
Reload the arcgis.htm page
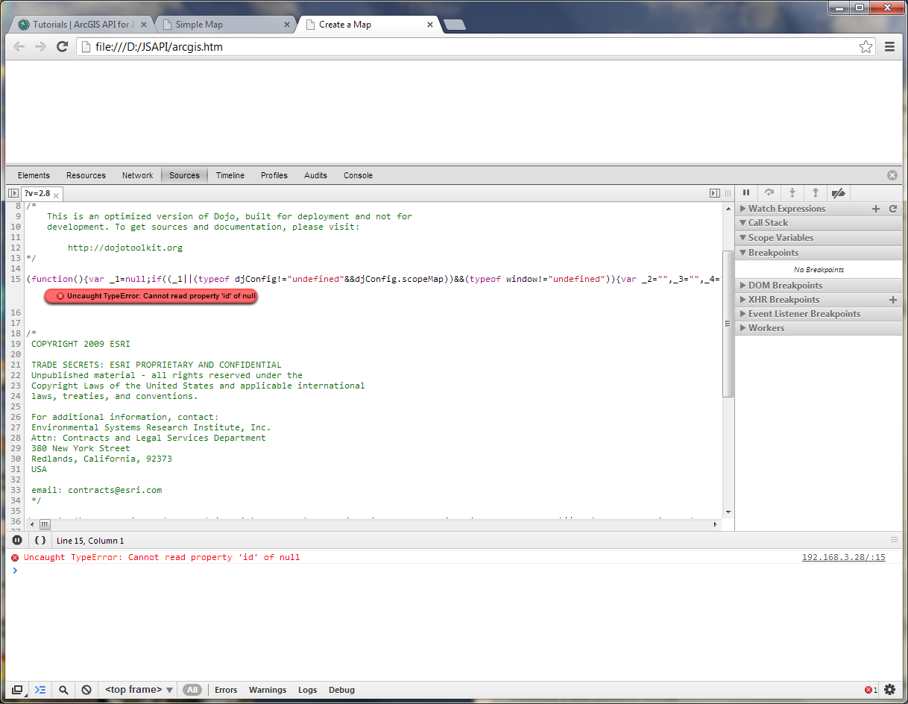tap(63, 47)
